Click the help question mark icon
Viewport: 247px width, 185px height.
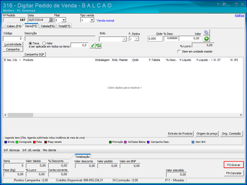point(218,4)
